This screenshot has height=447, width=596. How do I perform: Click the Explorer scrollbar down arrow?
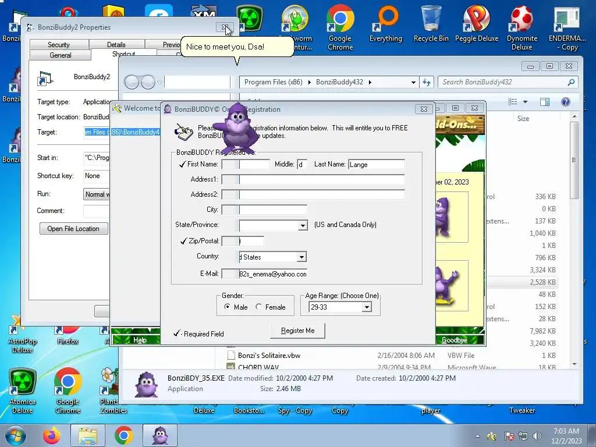point(574,364)
